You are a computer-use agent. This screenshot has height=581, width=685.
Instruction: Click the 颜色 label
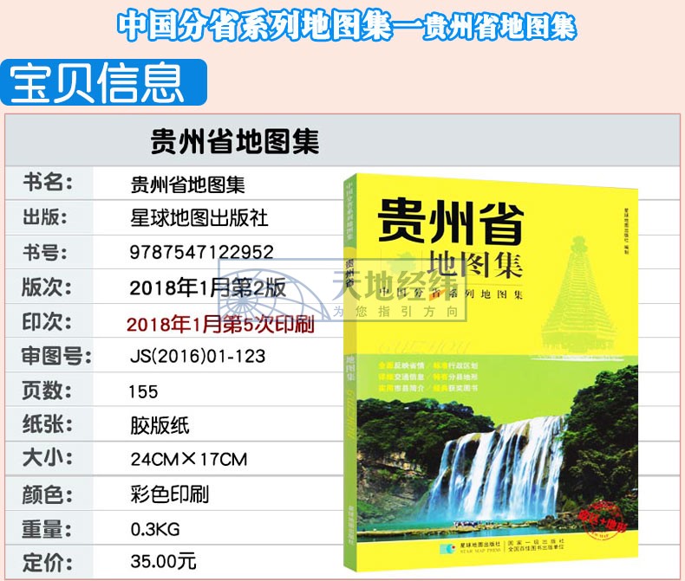coord(48,494)
